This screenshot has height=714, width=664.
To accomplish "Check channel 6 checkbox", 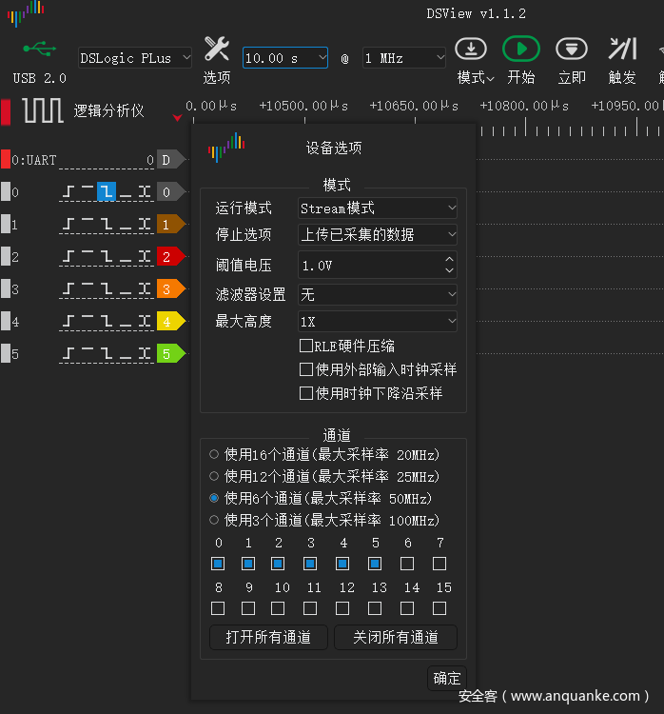I will [x=407, y=564].
